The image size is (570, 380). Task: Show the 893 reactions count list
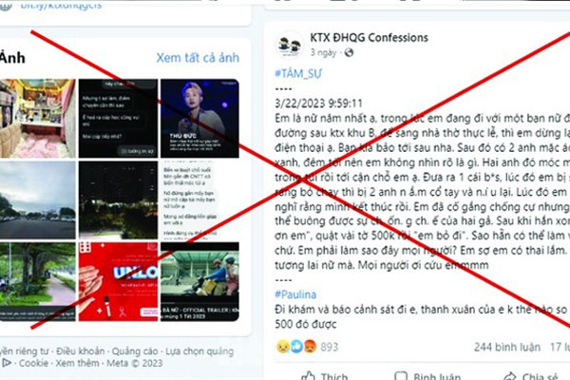pyautogui.click(x=330, y=347)
